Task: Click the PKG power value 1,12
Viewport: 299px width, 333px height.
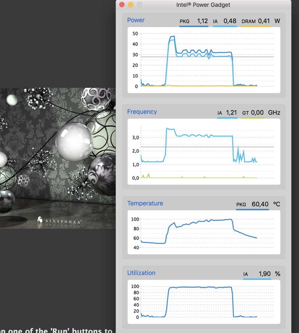Action: pyautogui.click(x=203, y=21)
